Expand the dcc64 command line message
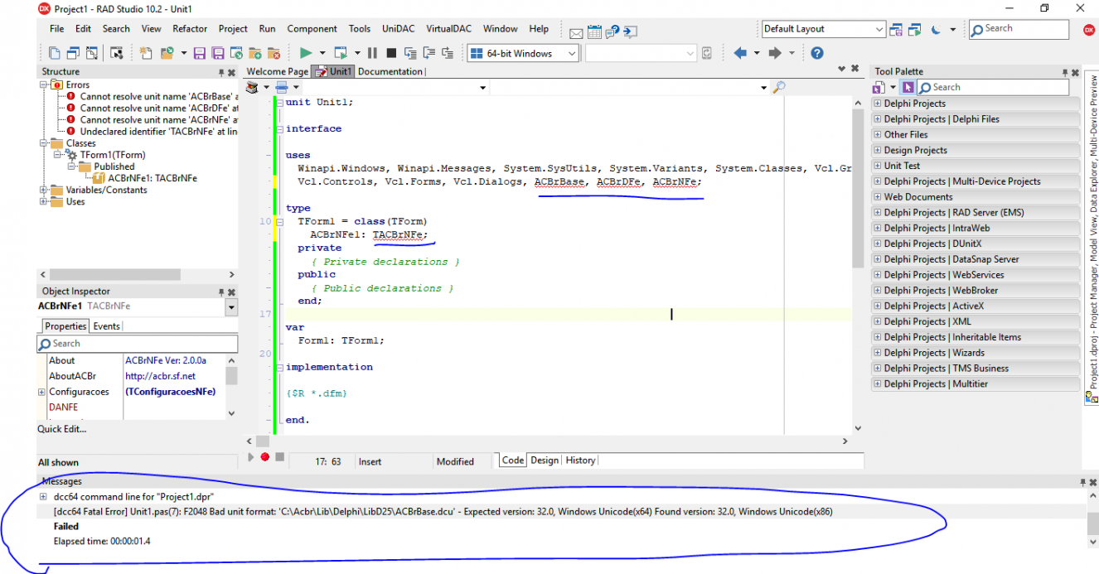The height and width of the screenshot is (574, 1099). 43,496
